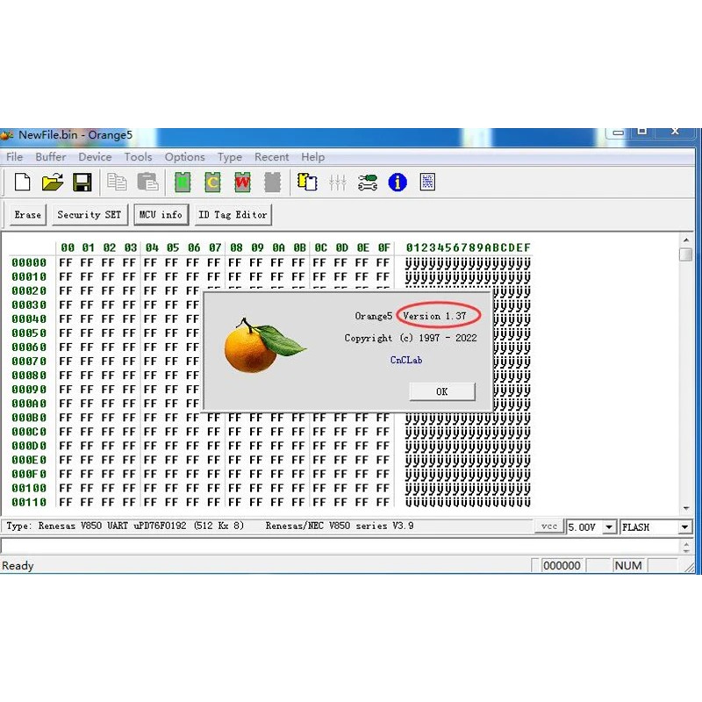The image size is (702, 702).
Task: Click the New file icon
Action: click(23, 183)
